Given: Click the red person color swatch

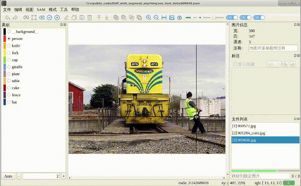Looking at the screenshot, I should pyautogui.click(x=5, y=39).
